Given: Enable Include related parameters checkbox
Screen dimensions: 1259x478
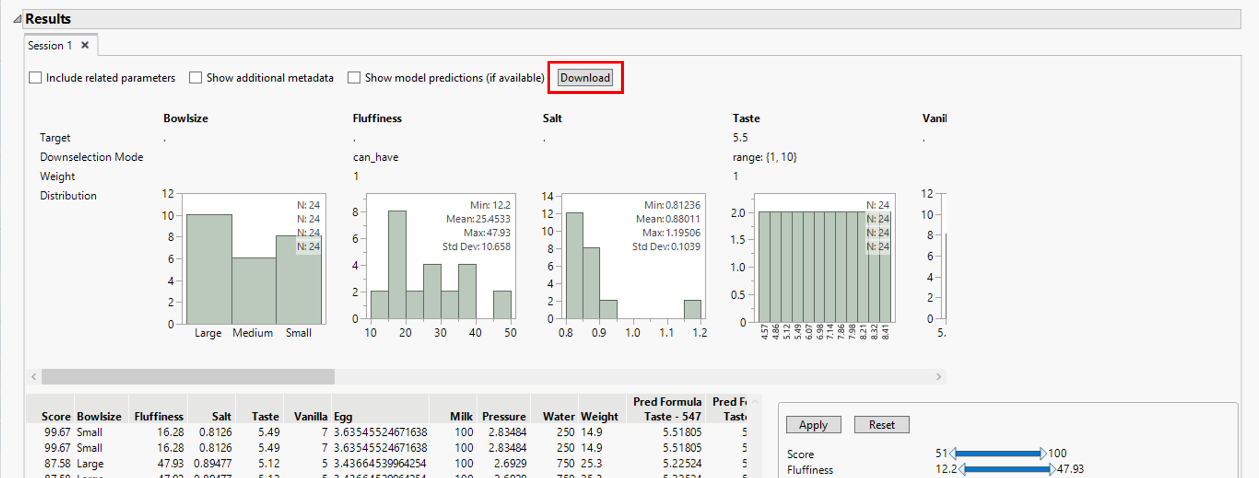Looking at the screenshot, I should (35, 78).
